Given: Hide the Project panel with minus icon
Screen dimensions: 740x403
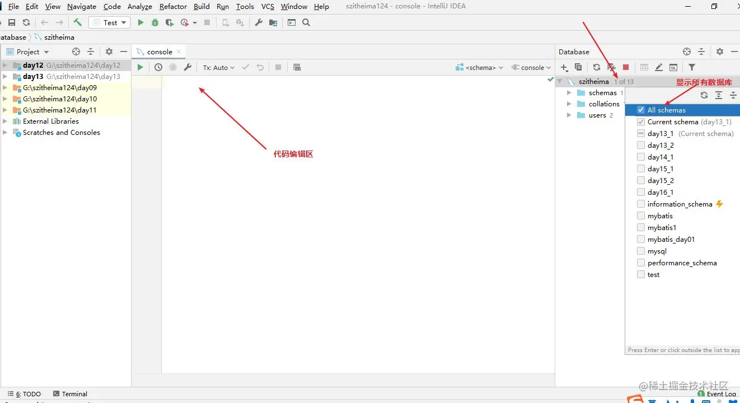Looking at the screenshot, I should tap(124, 51).
